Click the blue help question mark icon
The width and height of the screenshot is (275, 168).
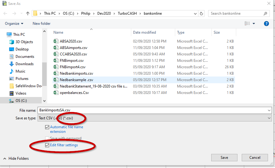coord(266,24)
